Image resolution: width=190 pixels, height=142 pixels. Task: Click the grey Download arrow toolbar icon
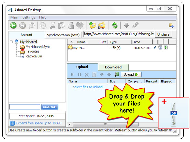(126, 25)
